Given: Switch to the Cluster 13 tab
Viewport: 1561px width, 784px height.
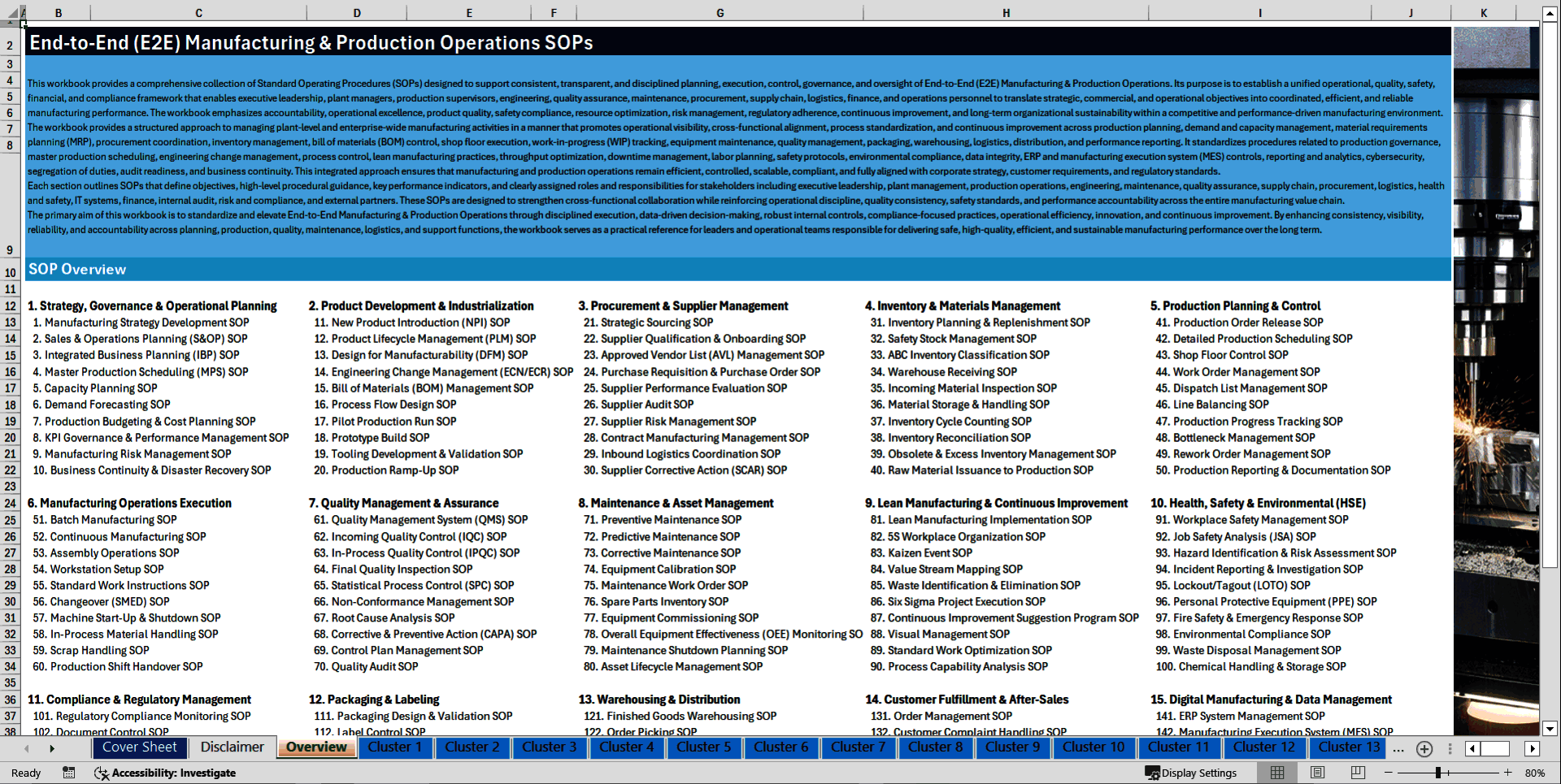Looking at the screenshot, I should click(x=1346, y=747).
